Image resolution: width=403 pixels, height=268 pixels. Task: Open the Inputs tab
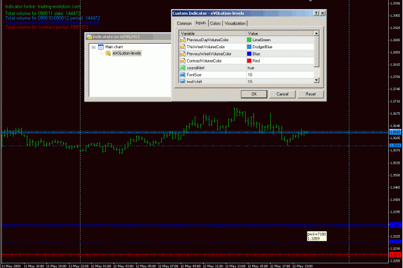(201, 23)
